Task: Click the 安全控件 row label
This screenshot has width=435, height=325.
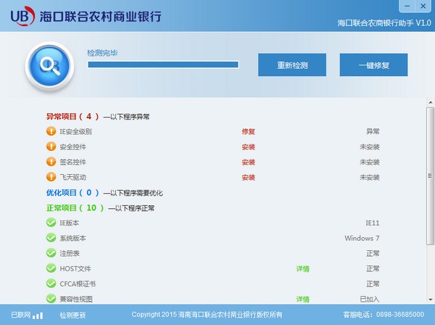Action: [72, 147]
